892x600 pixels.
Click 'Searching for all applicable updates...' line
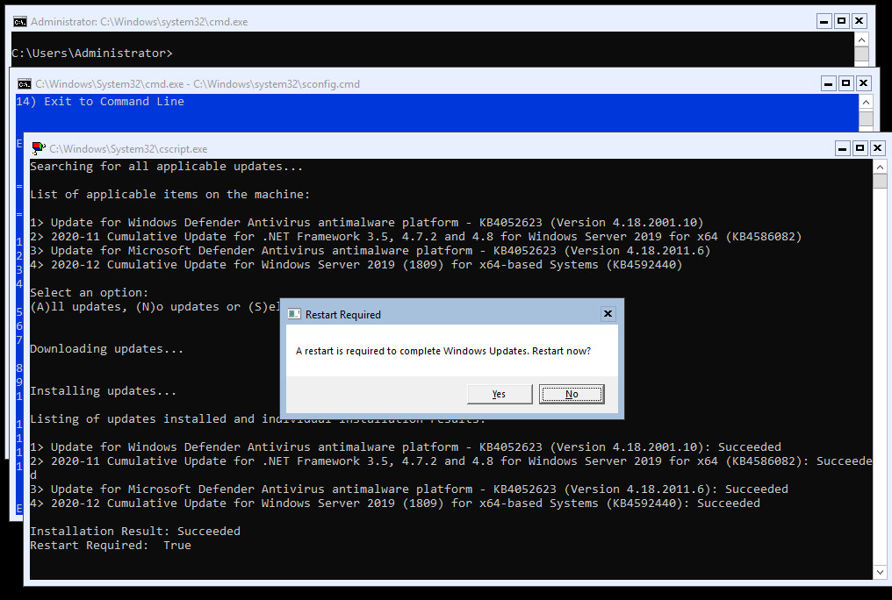tap(167, 167)
